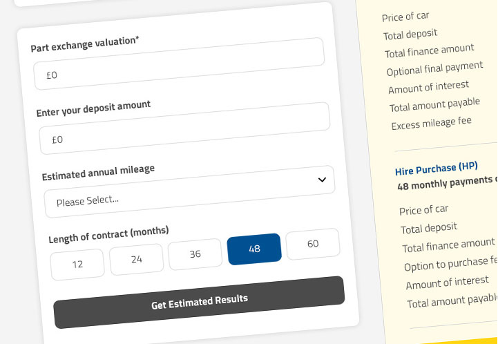Viewport: 498px width, 344px height.
Task: Focus the deposit amount input box
Action: pos(184,128)
